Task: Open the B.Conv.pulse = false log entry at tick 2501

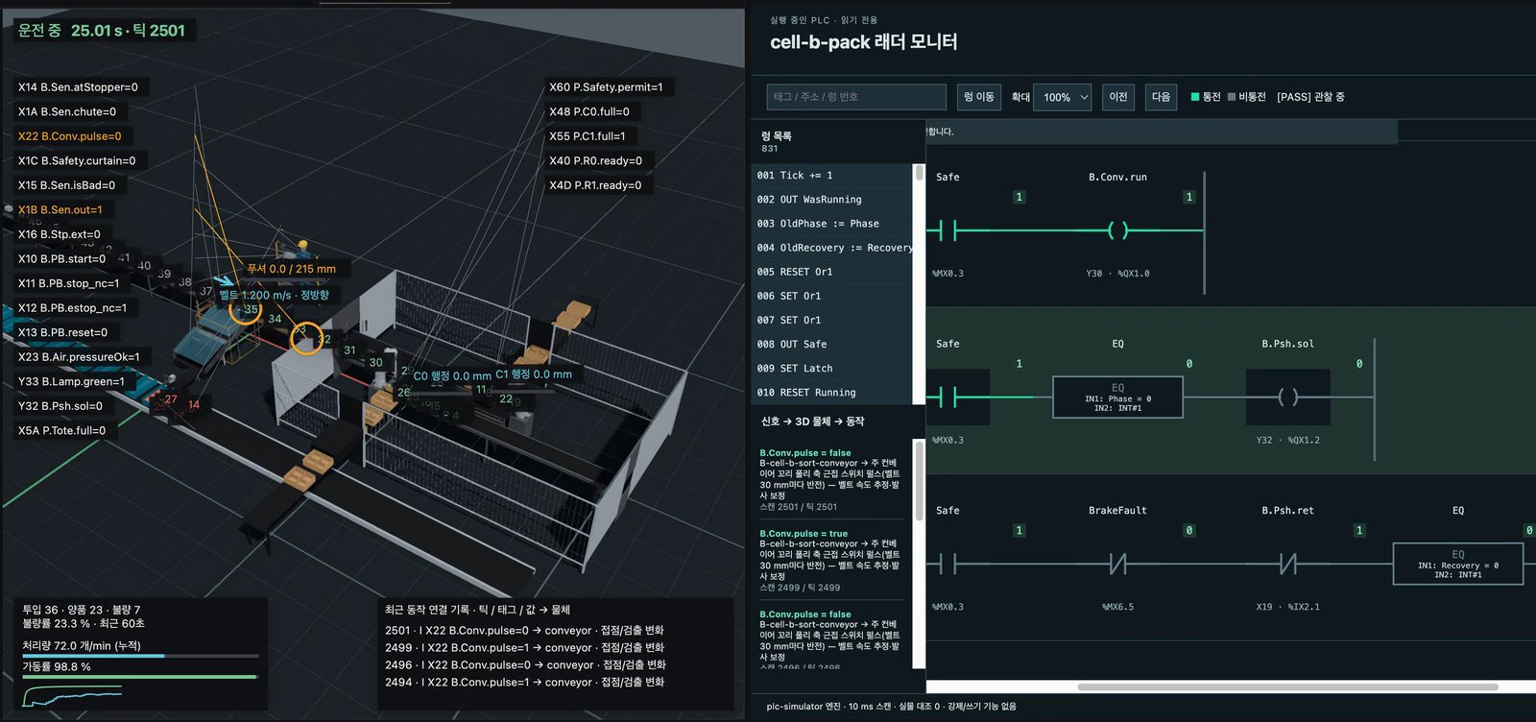Action: [x=831, y=479]
